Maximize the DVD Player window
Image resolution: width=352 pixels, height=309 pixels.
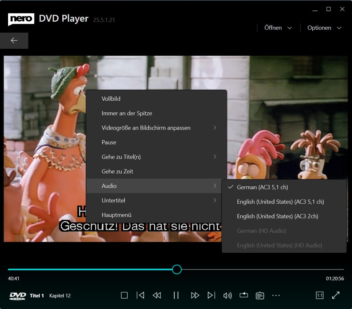328,9
